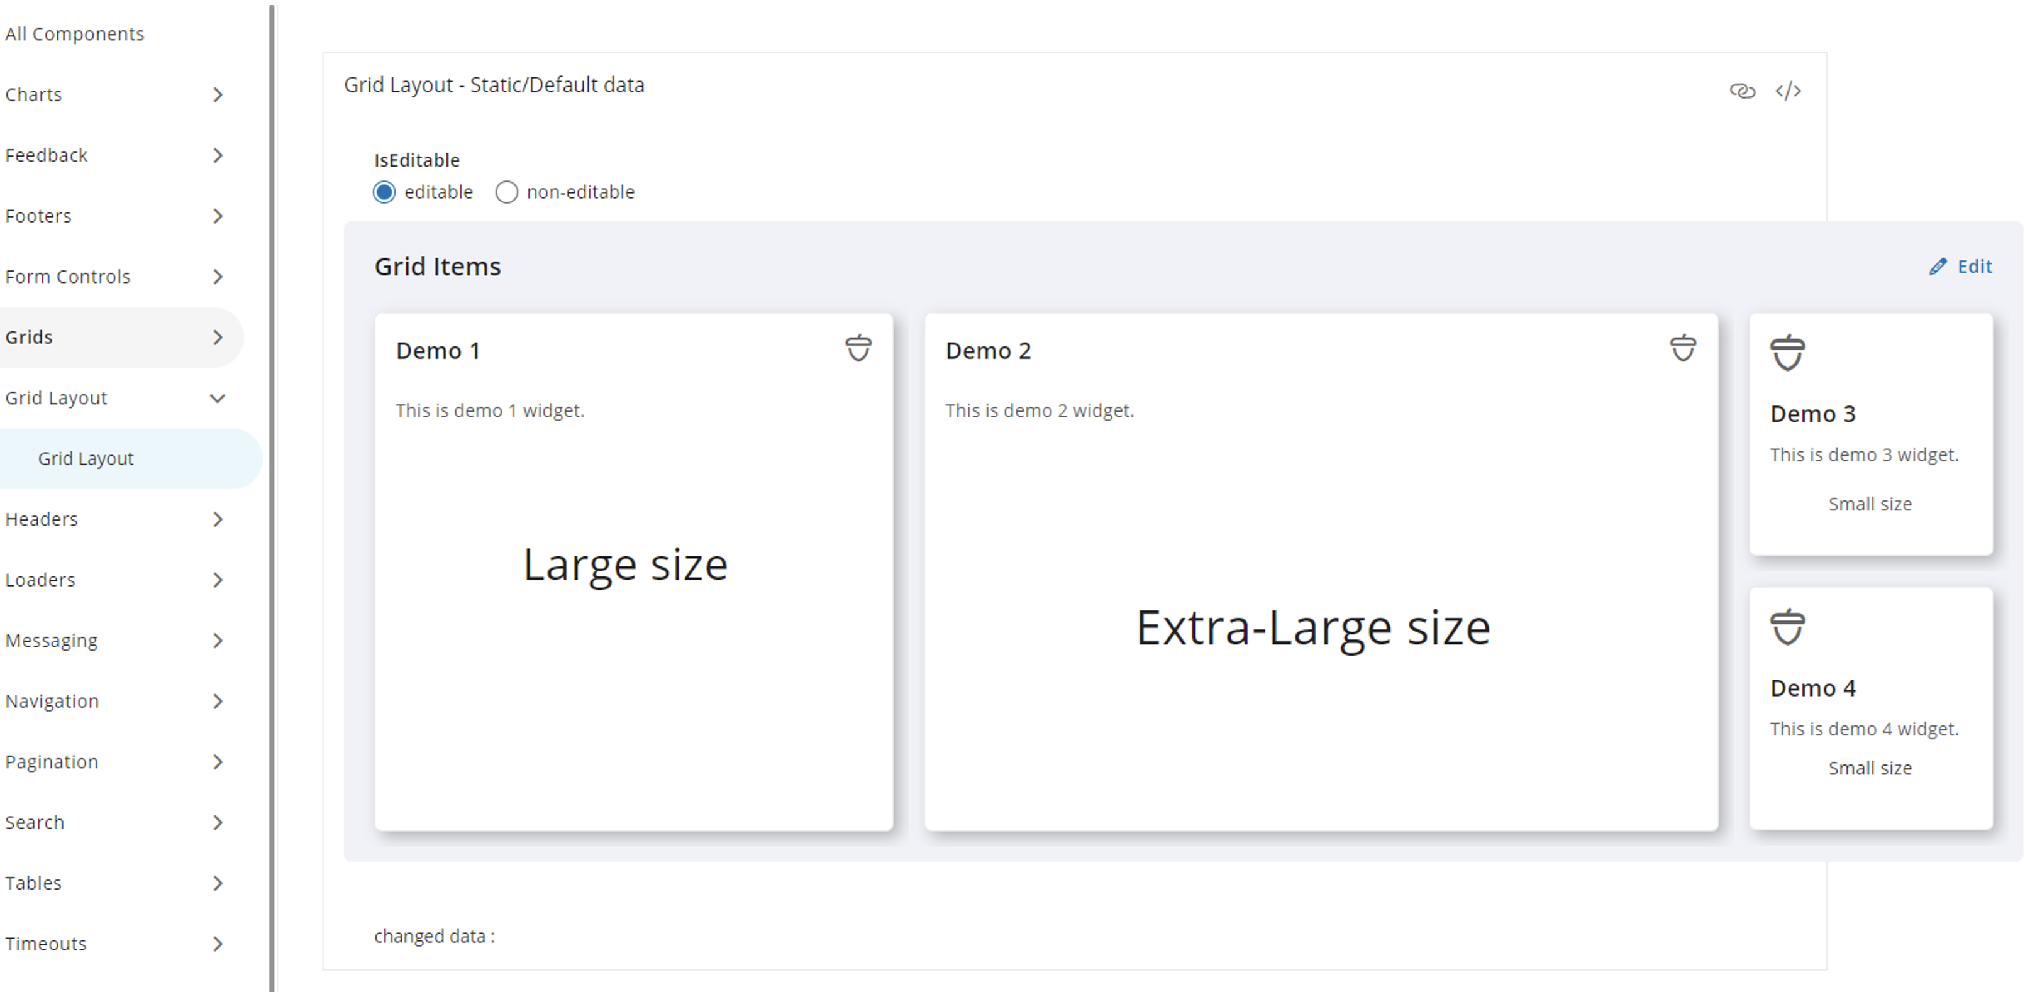The width and height of the screenshot is (2030, 997).
Task: Go to All Components
Action: click(x=75, y=34)
